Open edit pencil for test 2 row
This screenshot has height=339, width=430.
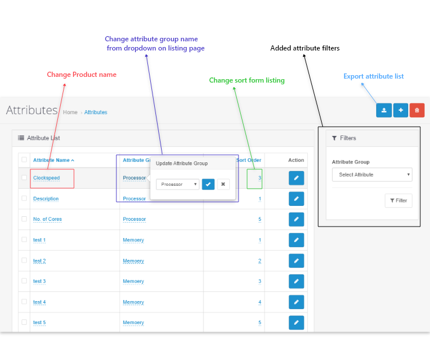click(296, 260)
